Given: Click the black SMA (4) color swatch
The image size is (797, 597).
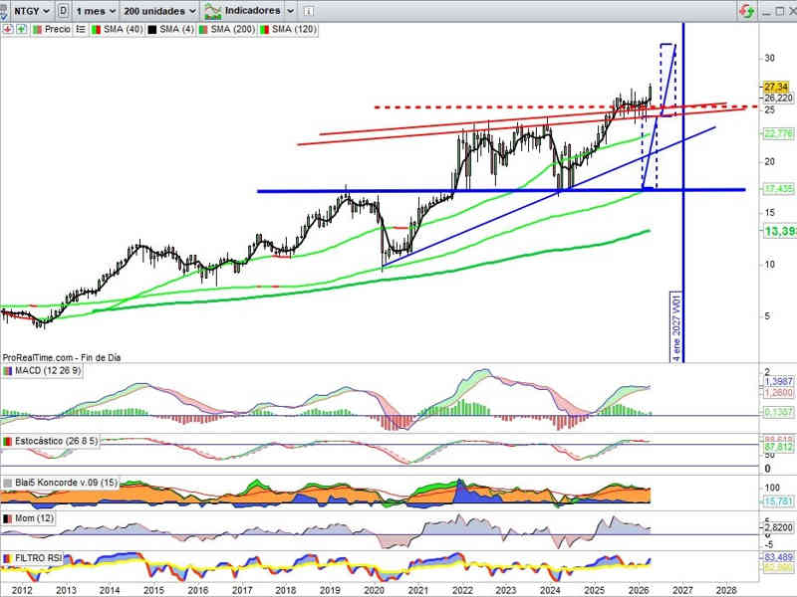Looking at the screenshot, I should pos(151,30).
